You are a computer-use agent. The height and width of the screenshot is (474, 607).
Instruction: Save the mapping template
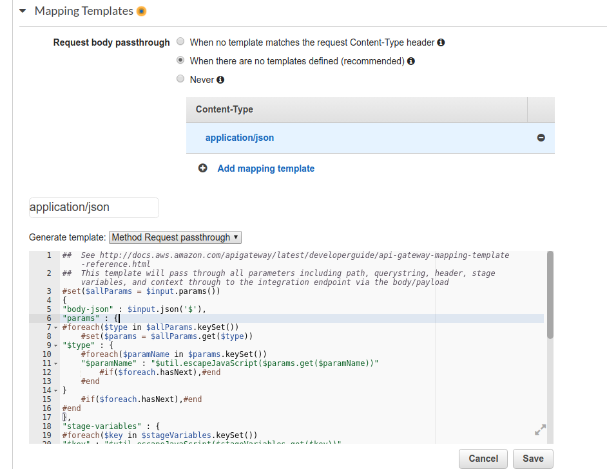533,459
